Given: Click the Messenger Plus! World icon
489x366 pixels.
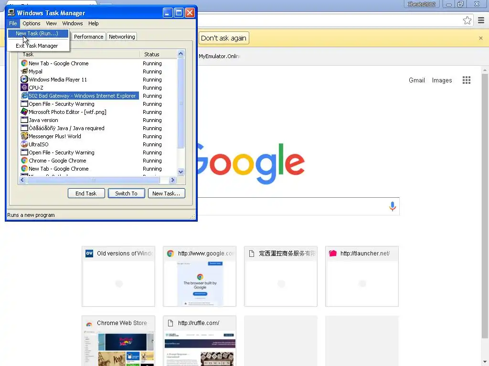Looking at the screenshot, I should pyautogui.click(x=24, y=136).
